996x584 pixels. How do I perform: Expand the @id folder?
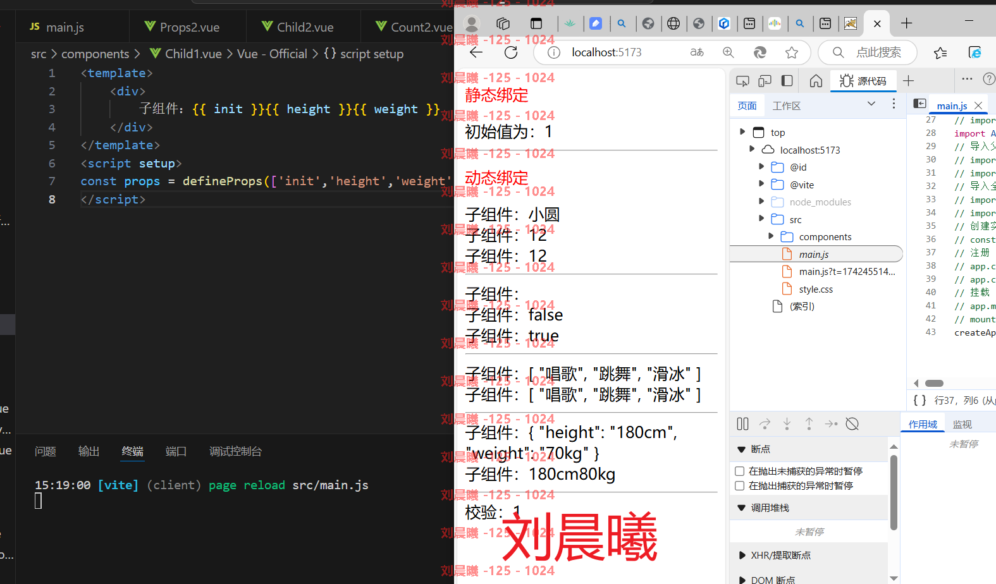[761, 167]
